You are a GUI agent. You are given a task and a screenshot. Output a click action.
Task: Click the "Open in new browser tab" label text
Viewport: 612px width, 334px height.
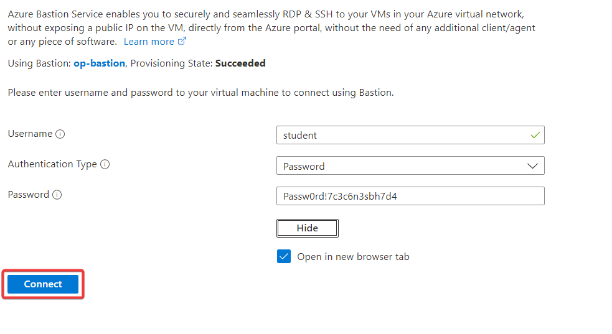click(353, 257)
